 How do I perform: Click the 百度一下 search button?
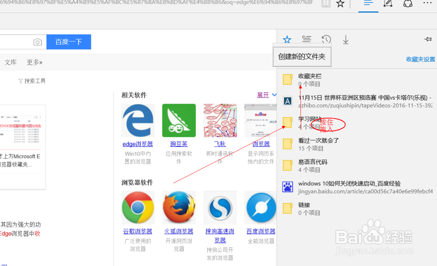click(x=69, y=42)
